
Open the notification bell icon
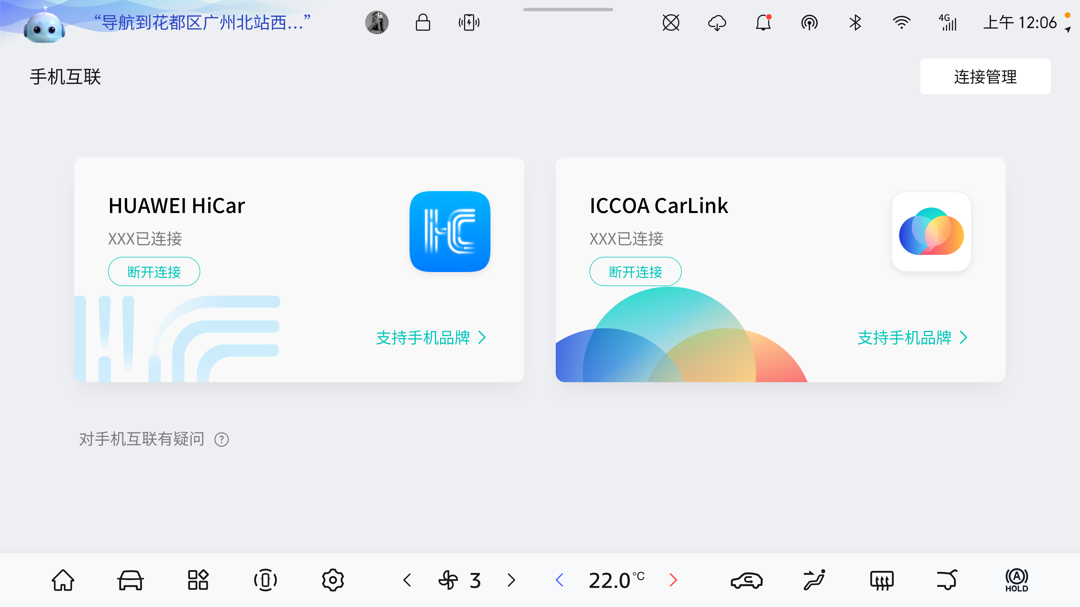coord(763,22)
